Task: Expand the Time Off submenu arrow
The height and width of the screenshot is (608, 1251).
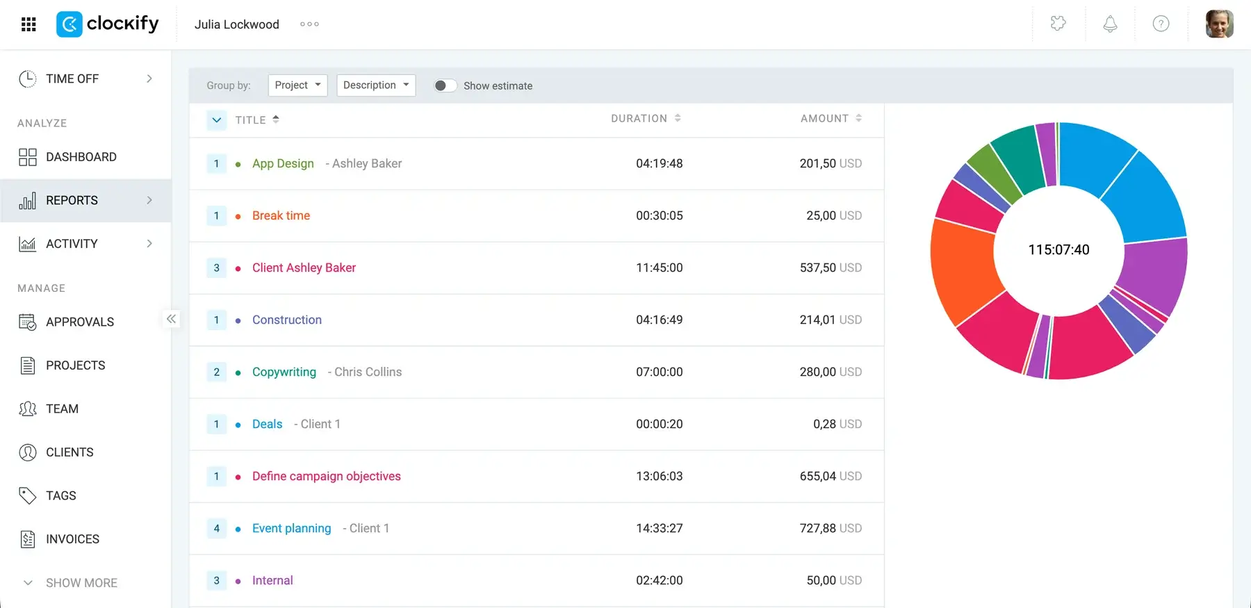Action: (x=149, y=79)
